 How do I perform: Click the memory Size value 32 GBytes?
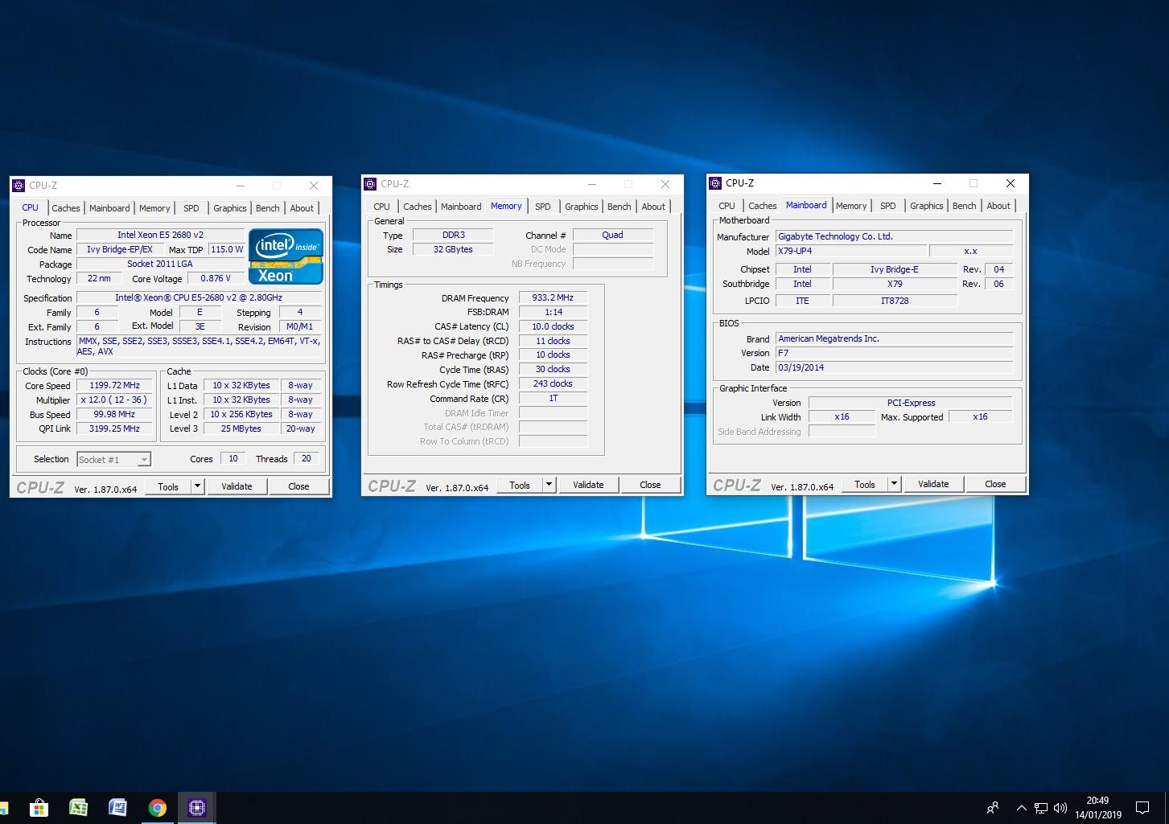(453, 250)
